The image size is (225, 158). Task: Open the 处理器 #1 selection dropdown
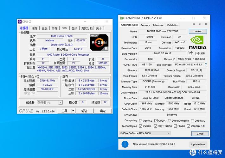(50, 102)
